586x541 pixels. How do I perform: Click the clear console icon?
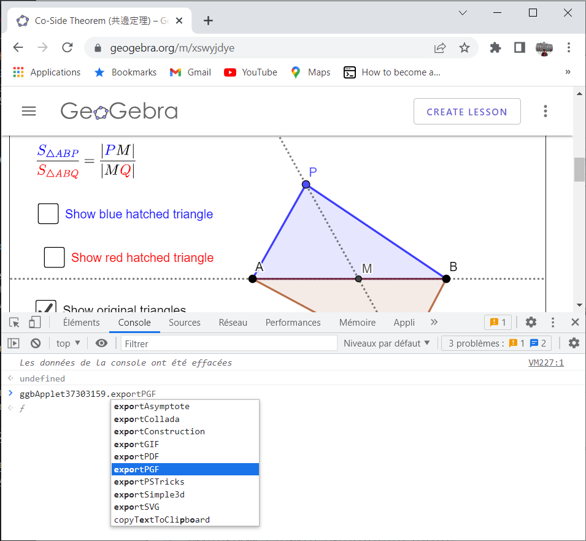[x=36, y=343]
